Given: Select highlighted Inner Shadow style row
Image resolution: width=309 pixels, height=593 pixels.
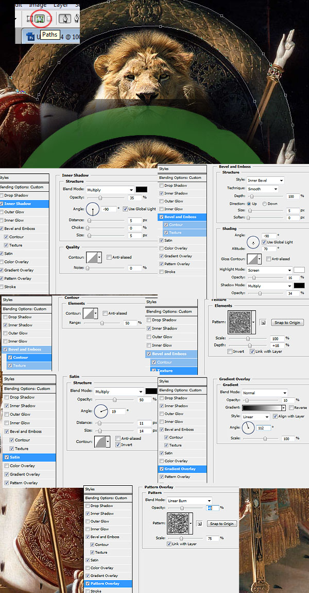Looking at the screenshot, I should pyautogui.click(x=24, y=204).
